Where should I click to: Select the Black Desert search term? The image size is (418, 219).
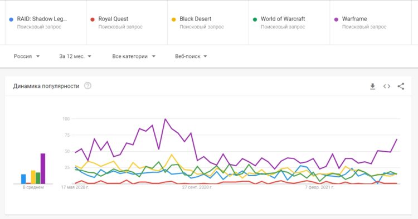pyautogui.click(x=196, y=19)
